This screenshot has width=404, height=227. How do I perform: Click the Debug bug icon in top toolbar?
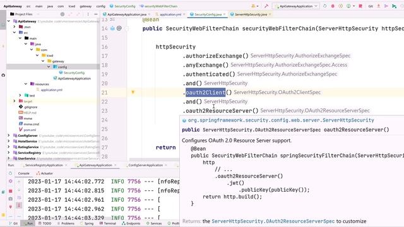click(x=333, y=6)
